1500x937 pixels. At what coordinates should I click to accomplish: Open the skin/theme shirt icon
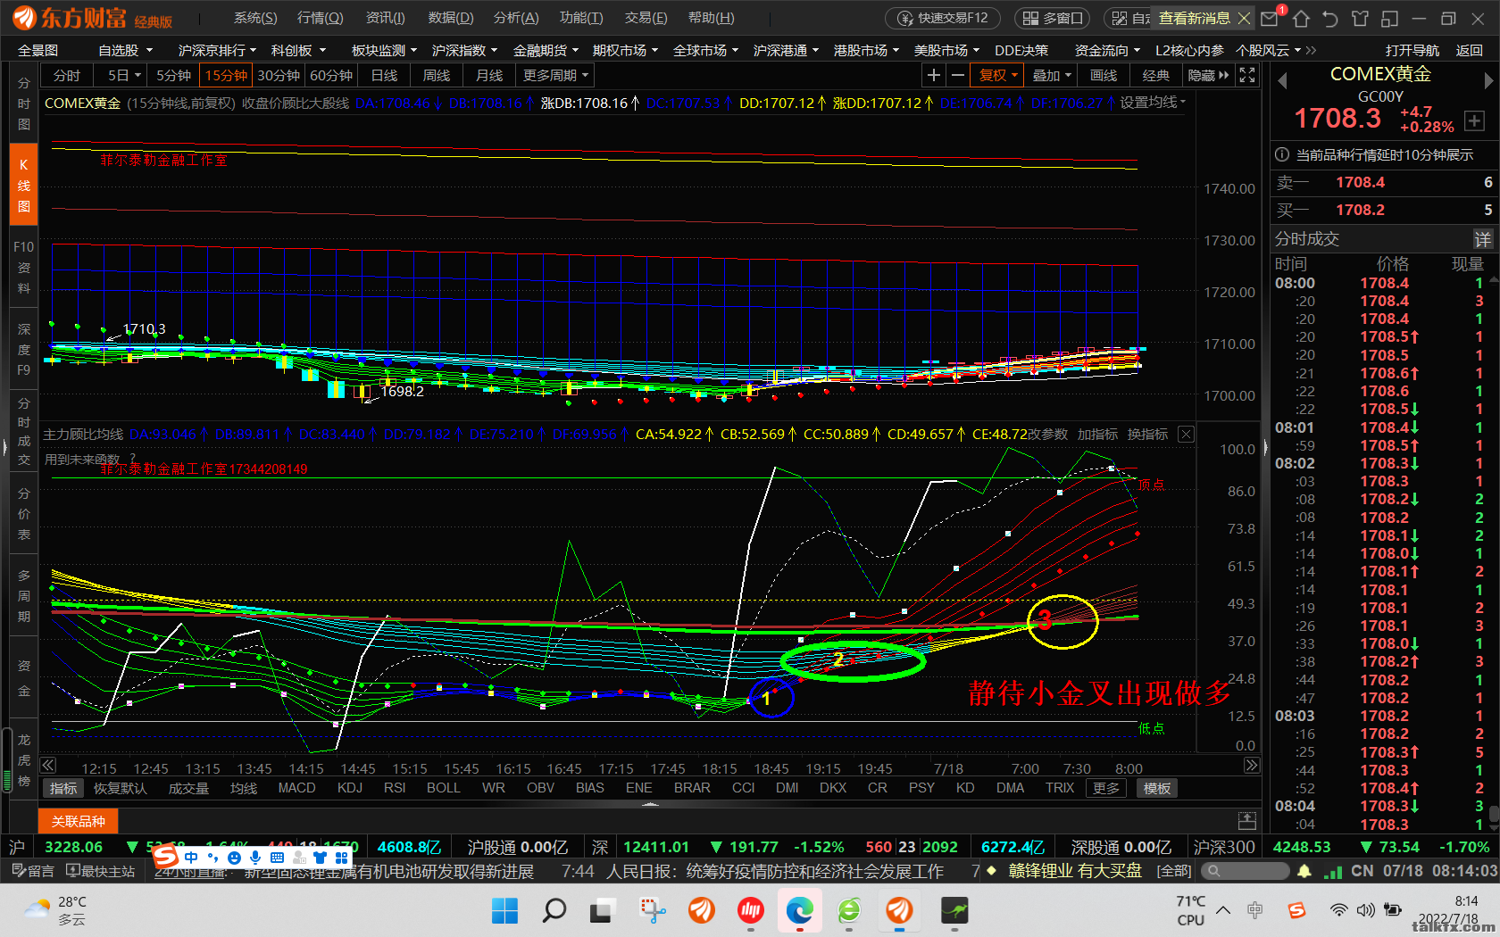[1360, 18]
